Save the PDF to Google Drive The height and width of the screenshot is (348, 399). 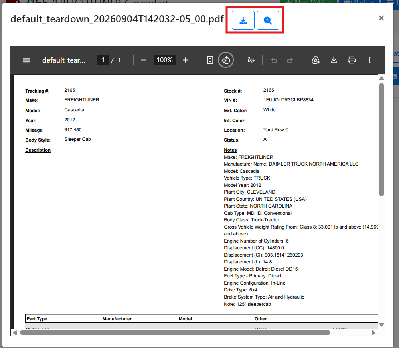click(x=316, y=60)
